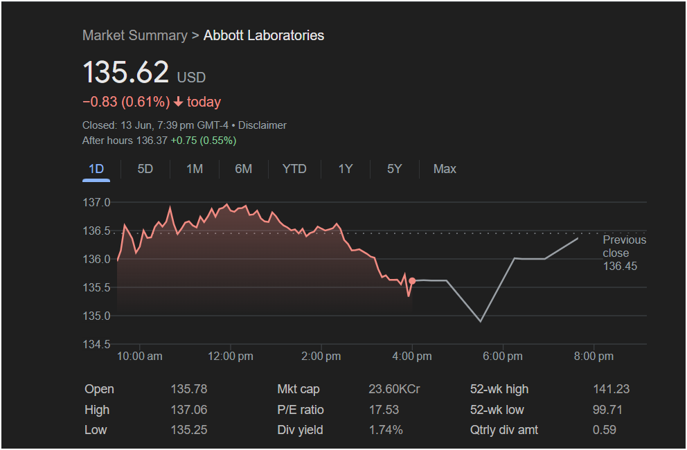The height and width of the screenshot is (450, 687).
Task: Select the YTD range tab
Action: pos(294,169)
